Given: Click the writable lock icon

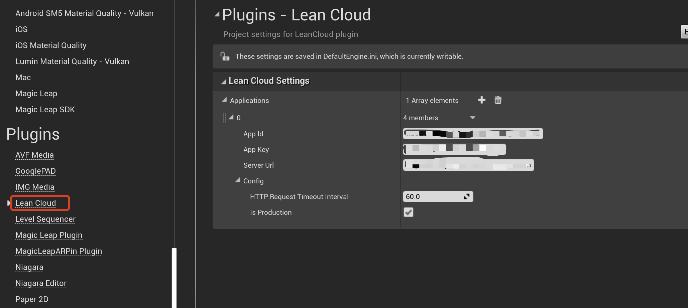Looking at the screenshot, I should (x=225, y=56).
